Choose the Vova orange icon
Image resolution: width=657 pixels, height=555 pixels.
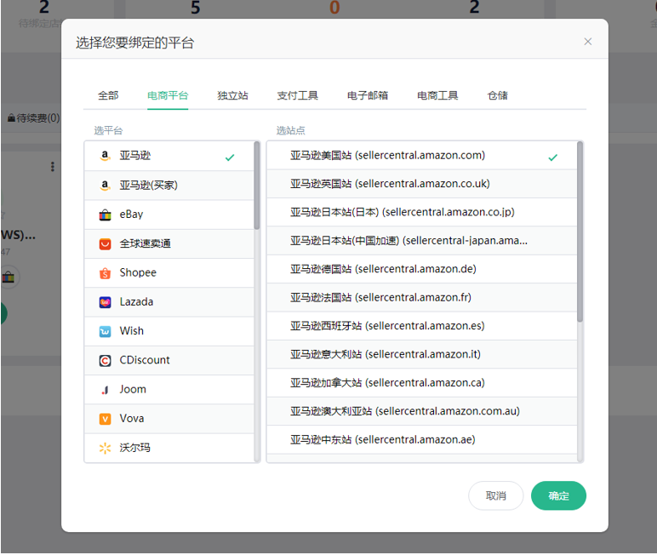click(105, 419)
